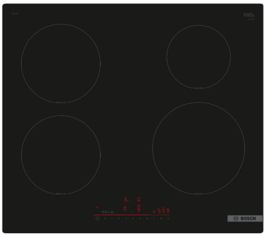The height and width of the screenshot is (235, 267).
Task: Tap the red star favorite icon
Action: click(132, 212)
